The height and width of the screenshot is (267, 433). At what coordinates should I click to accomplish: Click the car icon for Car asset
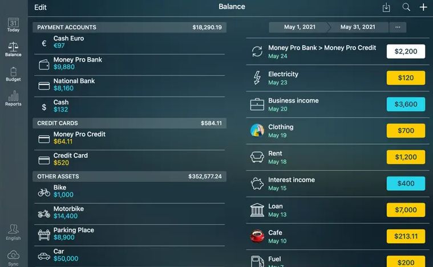pos(44,256)
